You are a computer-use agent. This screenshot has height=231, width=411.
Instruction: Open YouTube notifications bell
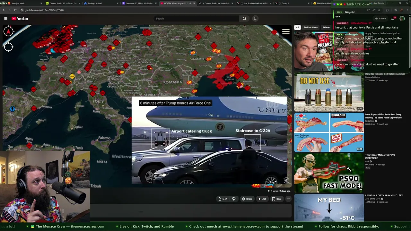(x=393, y=19)
